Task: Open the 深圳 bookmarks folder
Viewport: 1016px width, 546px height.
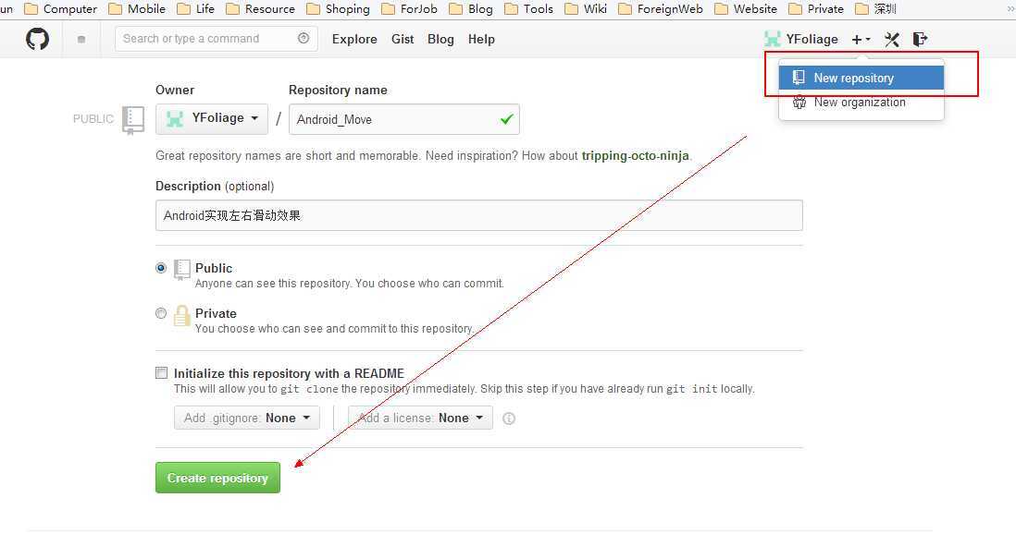Action: 876,9
